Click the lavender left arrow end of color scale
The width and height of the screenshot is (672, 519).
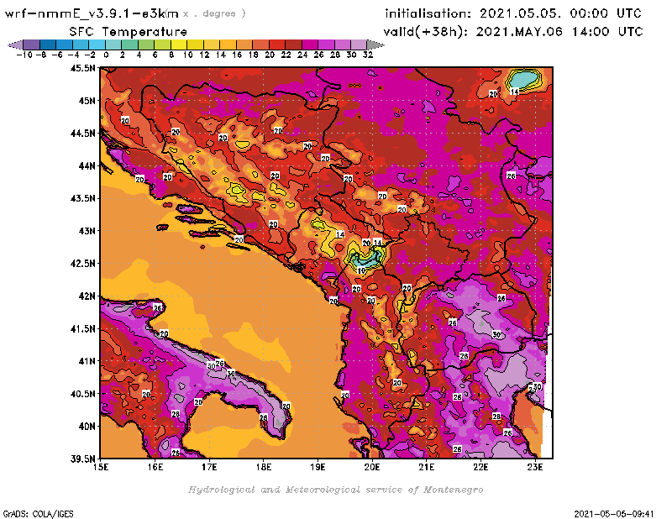15,45
